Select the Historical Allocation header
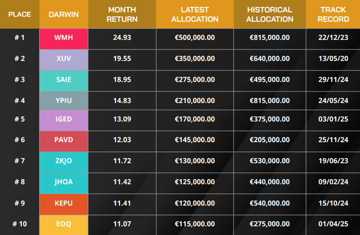This screenshot has height=235, width=360. tap(269, 14)
